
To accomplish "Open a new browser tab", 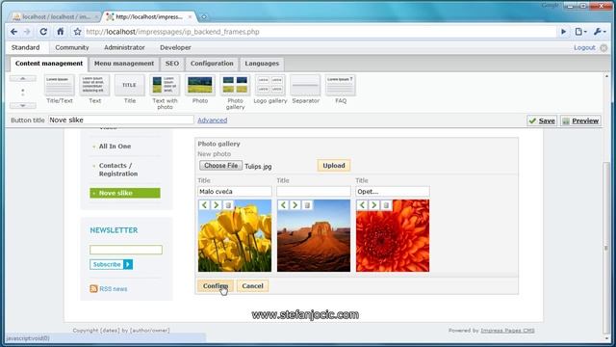I will (204, 17).
